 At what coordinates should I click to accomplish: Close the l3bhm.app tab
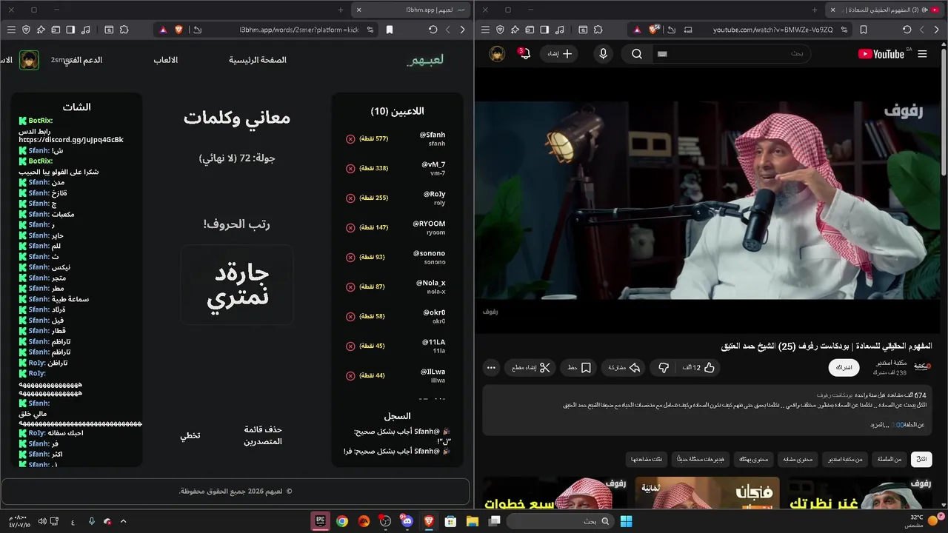[x=359, y=10]
